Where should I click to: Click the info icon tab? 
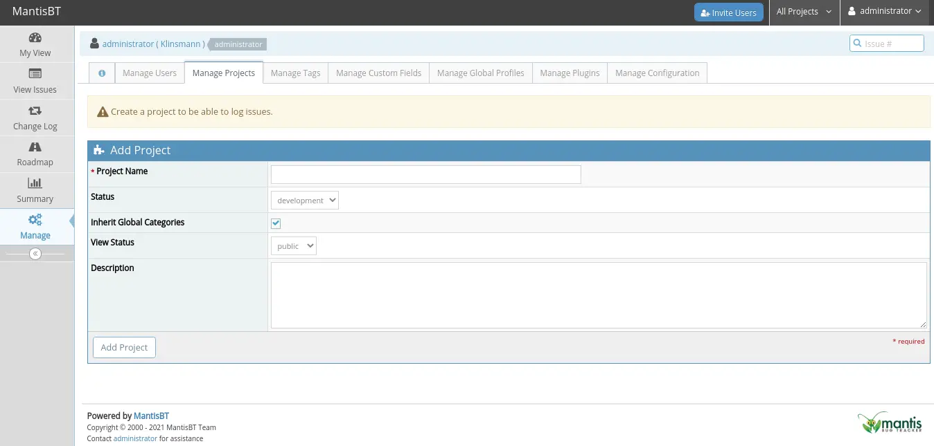[x=102, y=73]
